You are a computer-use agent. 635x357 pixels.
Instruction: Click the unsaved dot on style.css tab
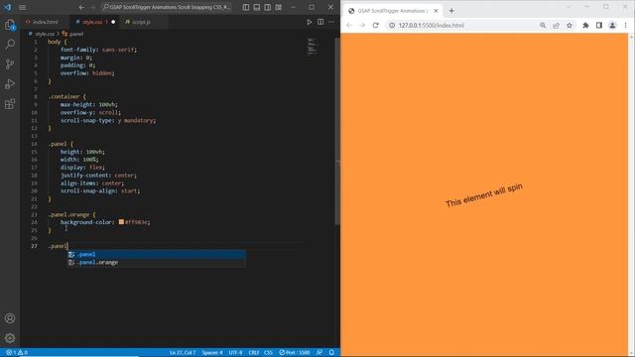click(113, 22)
